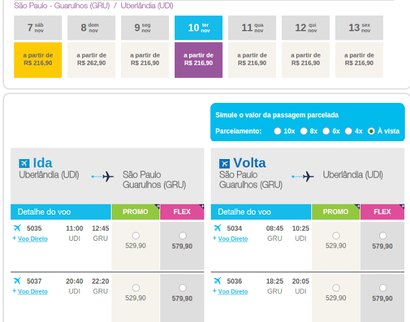Viewport: 410px width, 322px height.
Task: Click the yellow R$ 216,90 price box
Action: 38,60
